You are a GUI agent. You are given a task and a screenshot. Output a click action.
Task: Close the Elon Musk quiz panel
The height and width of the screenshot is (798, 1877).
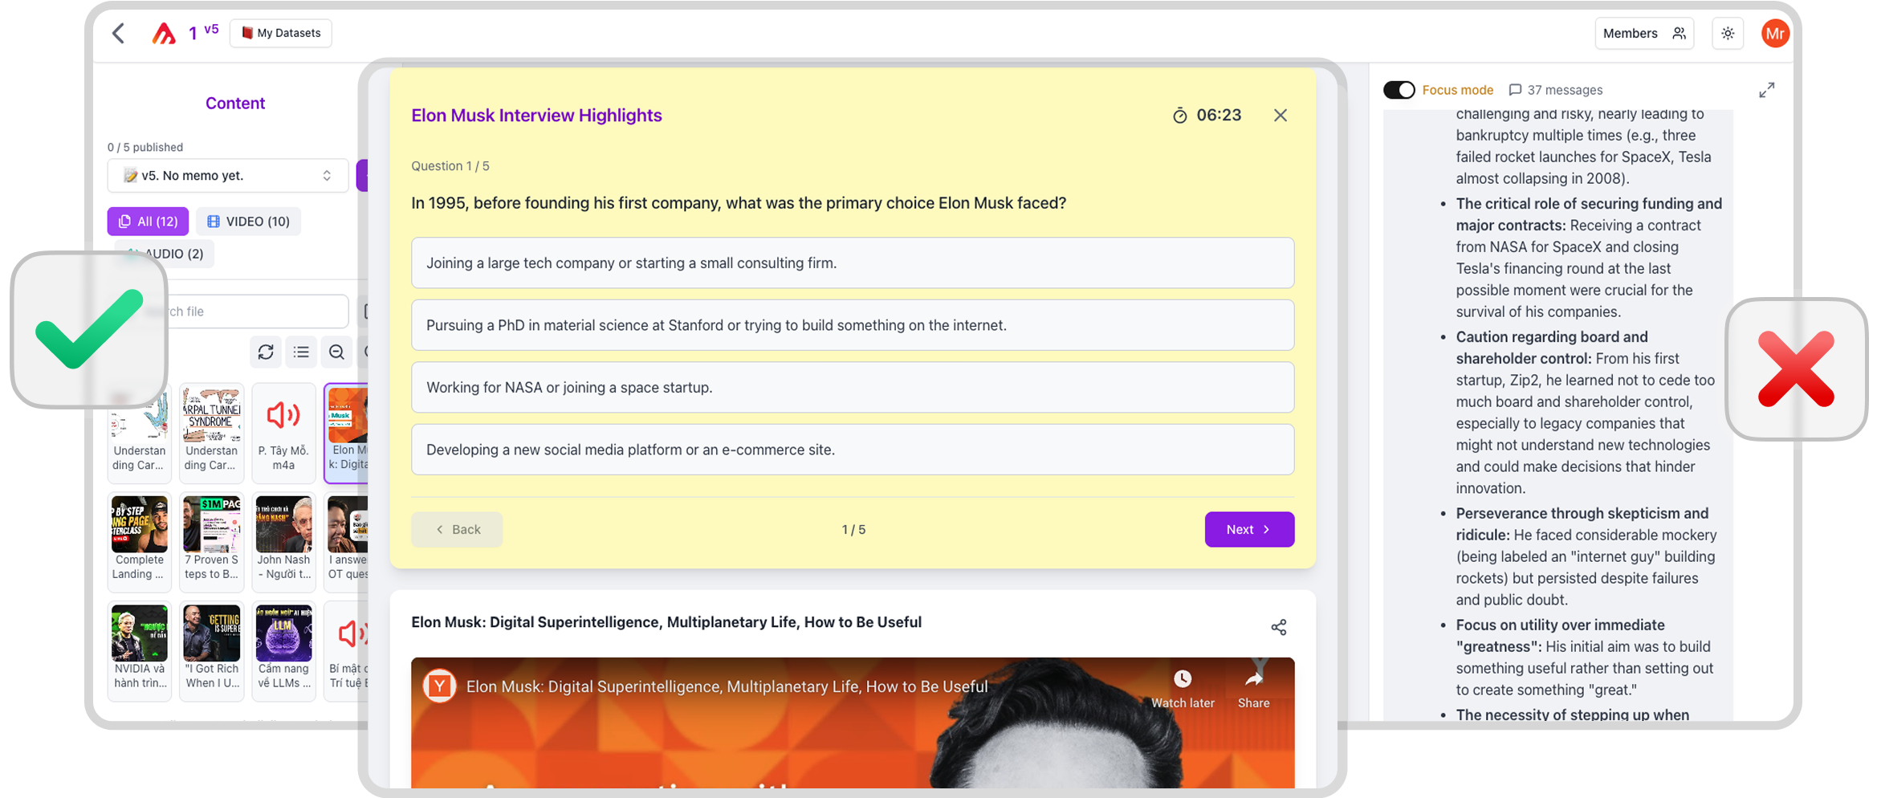[1281, 116]
